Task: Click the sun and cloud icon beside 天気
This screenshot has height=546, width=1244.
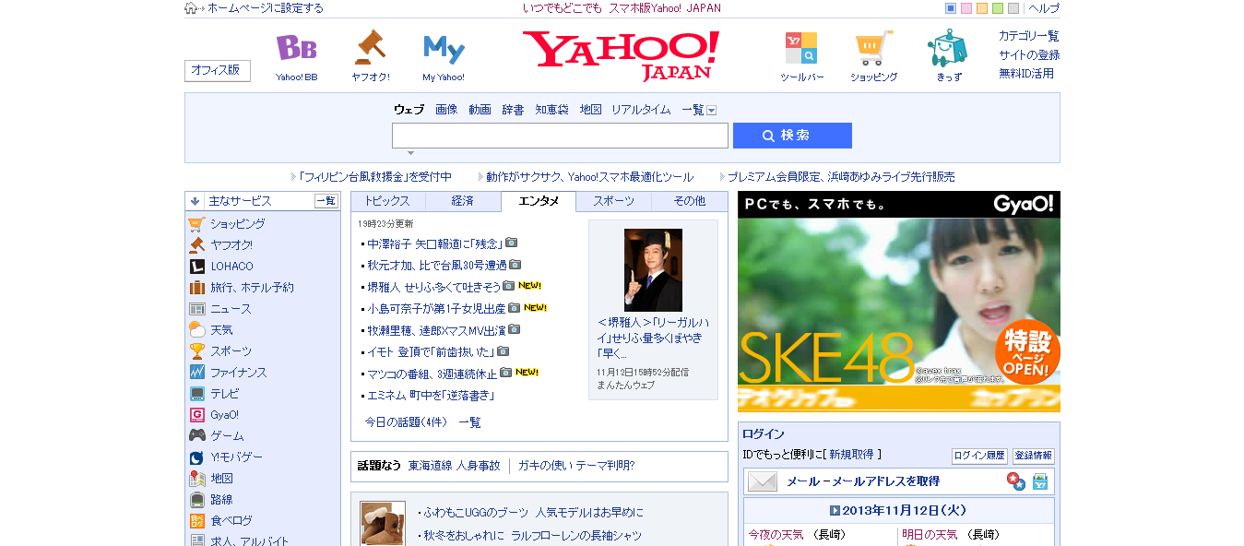Action: coord(196,330)
